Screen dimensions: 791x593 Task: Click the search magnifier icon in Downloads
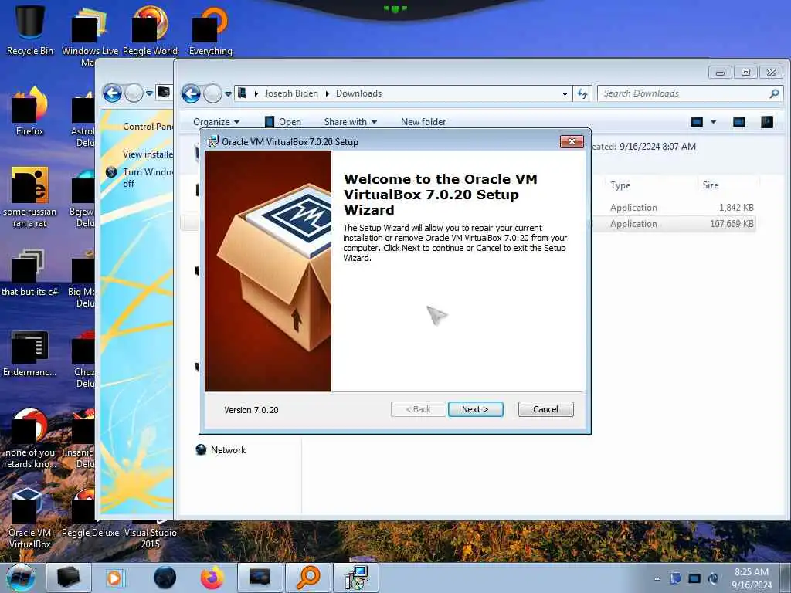pos(774,93)
